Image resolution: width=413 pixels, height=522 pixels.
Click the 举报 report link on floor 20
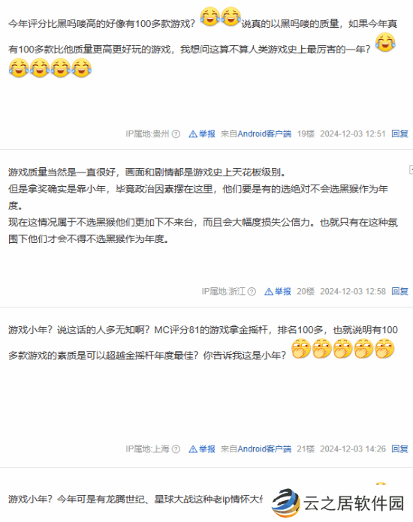(x=282, y=292)
